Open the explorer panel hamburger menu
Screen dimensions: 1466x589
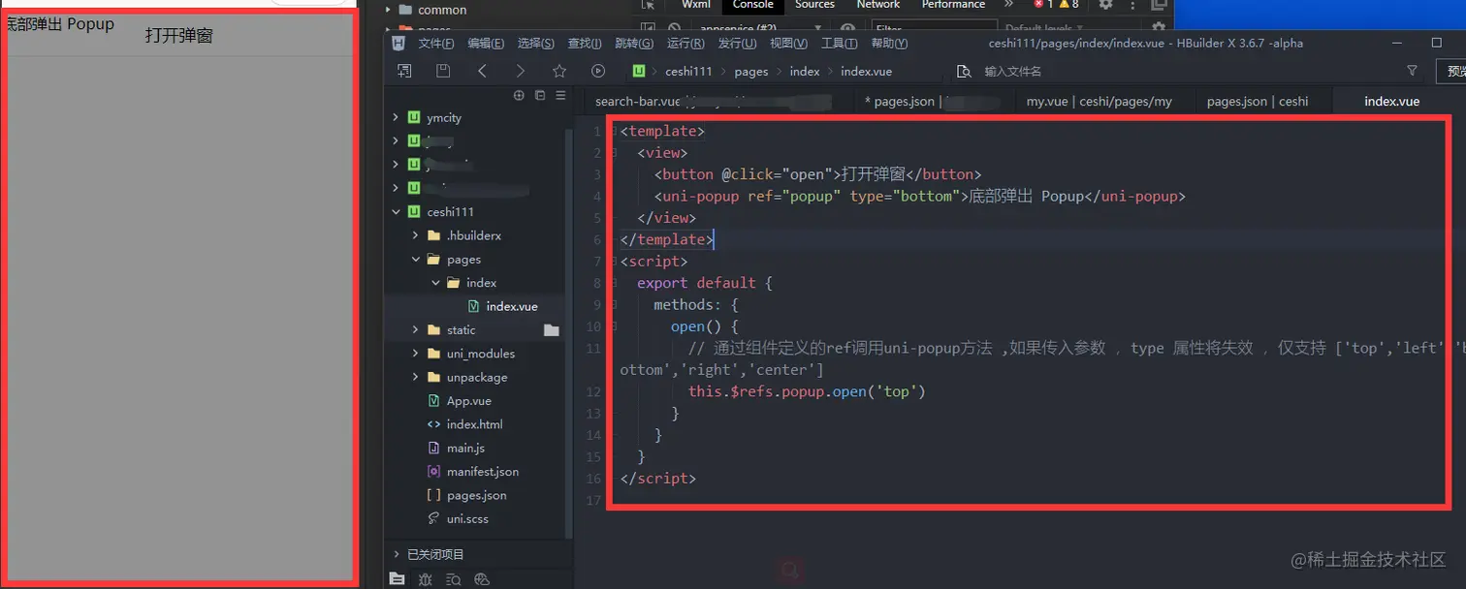tap(560, 95)
